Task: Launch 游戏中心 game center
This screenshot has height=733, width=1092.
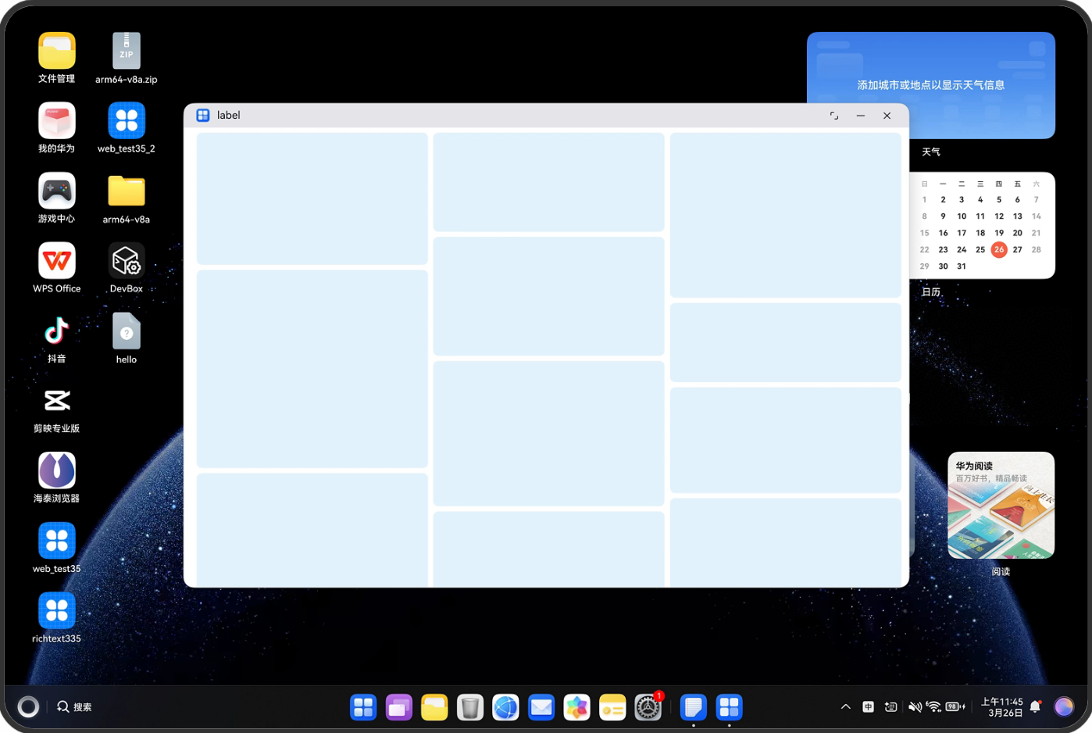Action: [57, 190]
